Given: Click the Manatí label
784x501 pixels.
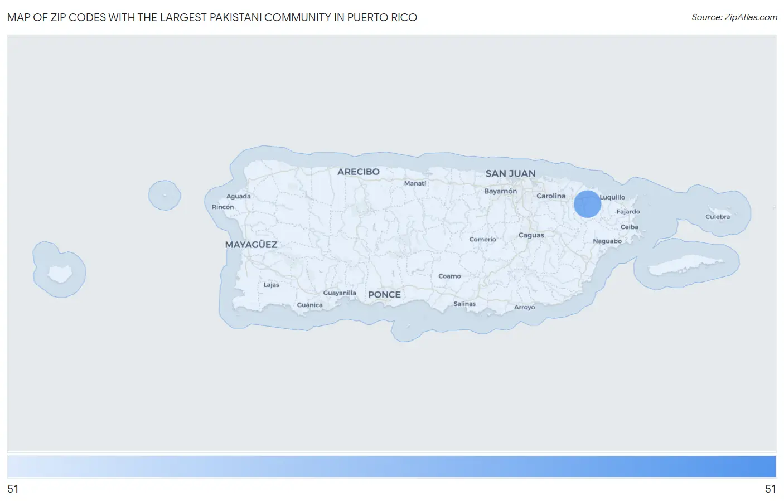Looking at the screenshot, I should (x=415, y=183).
